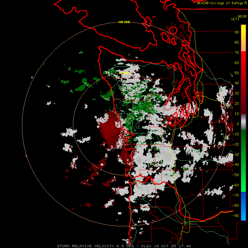Click the -20 value on velocity scale
Screen dimensions: 248x248
pos(236,144)
